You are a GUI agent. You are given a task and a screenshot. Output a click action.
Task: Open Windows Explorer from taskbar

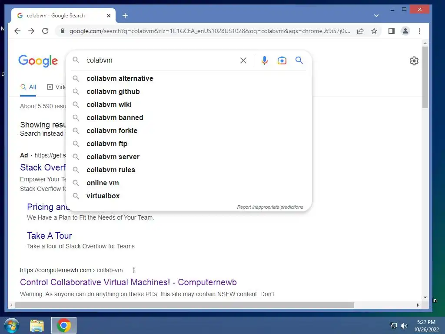click(37, 326)
